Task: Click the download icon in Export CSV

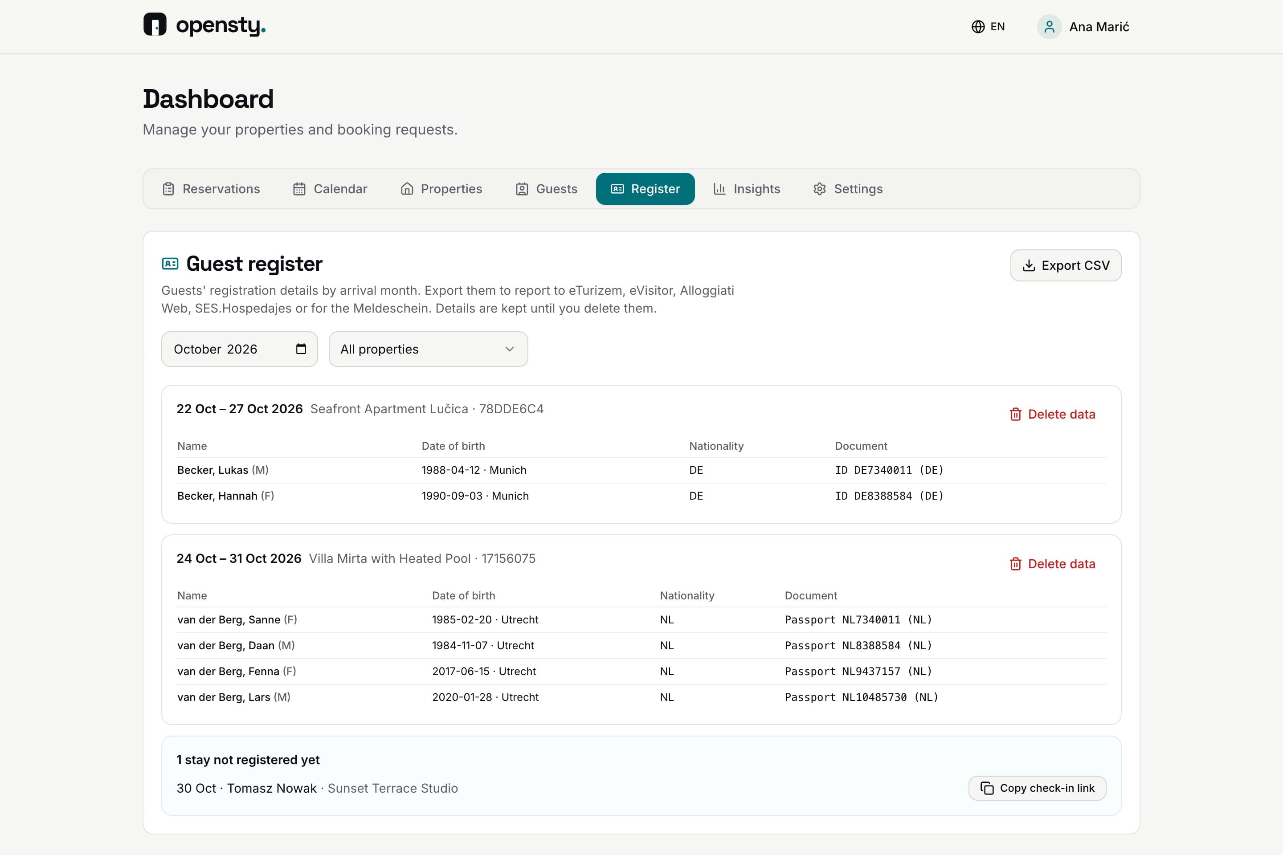Action: click(1029, 265)
